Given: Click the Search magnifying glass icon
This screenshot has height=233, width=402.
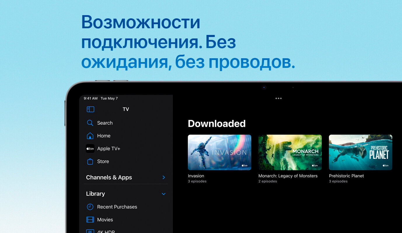Looking at the screenshot, I should [x=90, y=123].
